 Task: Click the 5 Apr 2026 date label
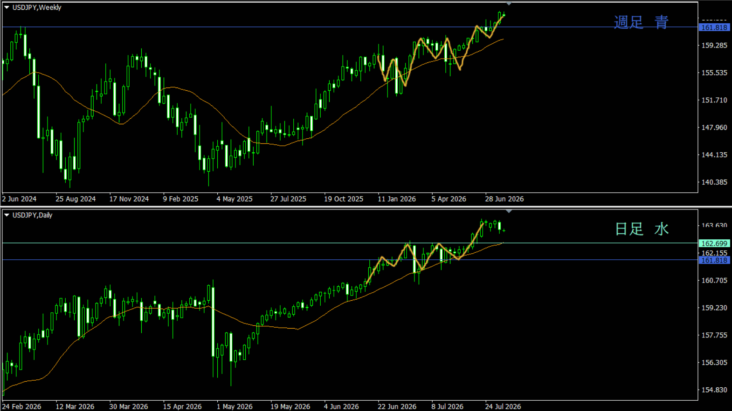(x=449, y=199)
